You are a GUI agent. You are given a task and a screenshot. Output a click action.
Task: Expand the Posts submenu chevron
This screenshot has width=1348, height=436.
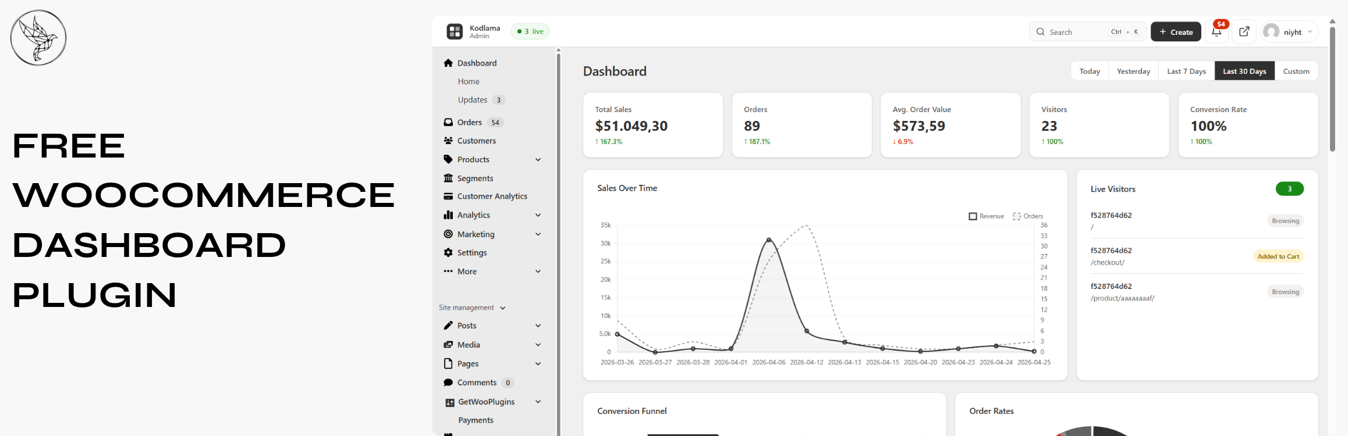pyautogui.click(x=538, y=326)
